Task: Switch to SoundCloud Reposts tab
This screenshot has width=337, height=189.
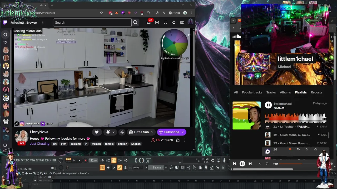Action: (316, 92)
